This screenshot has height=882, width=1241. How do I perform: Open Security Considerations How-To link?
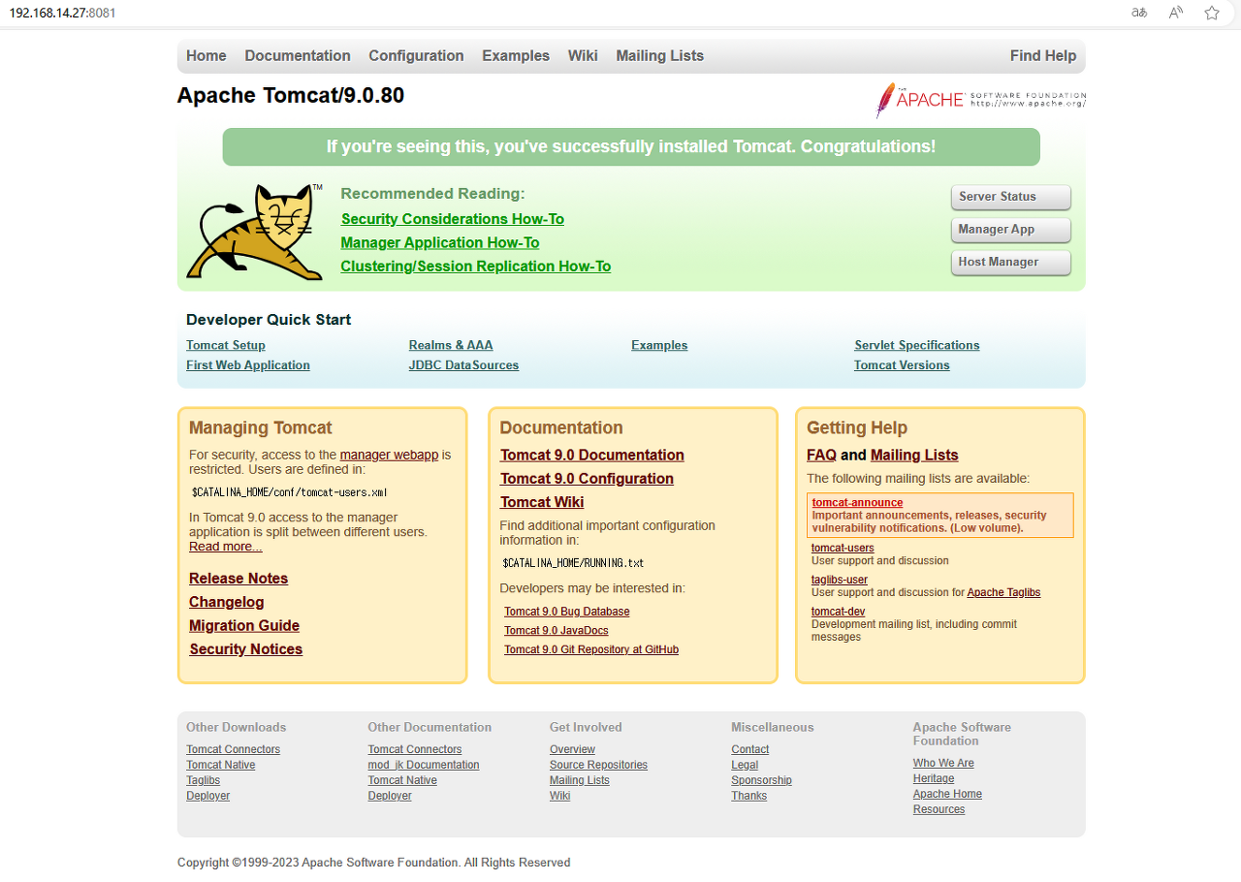(x=453, y=219)
